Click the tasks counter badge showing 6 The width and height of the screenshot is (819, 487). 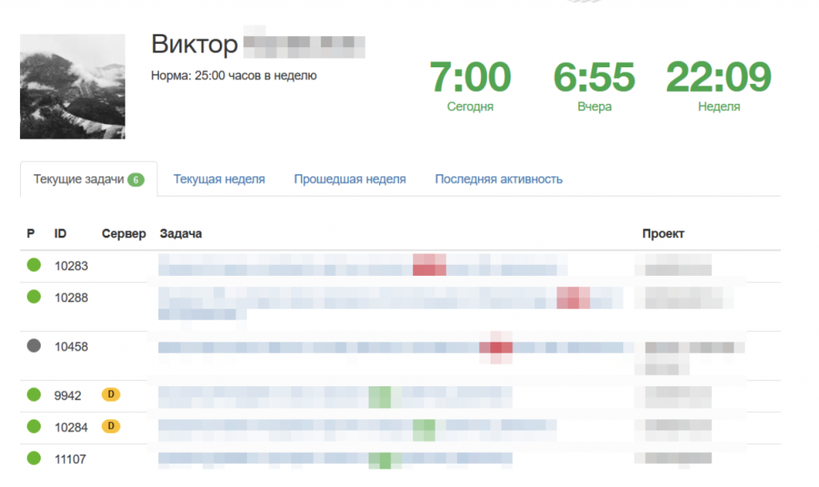pyautogui.click(x=135, y=179)
